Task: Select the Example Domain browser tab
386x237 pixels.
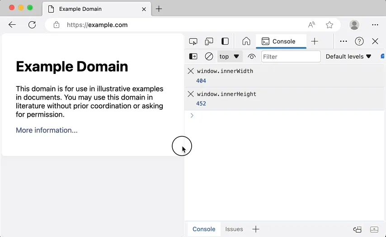Action: tap(97, 9)
